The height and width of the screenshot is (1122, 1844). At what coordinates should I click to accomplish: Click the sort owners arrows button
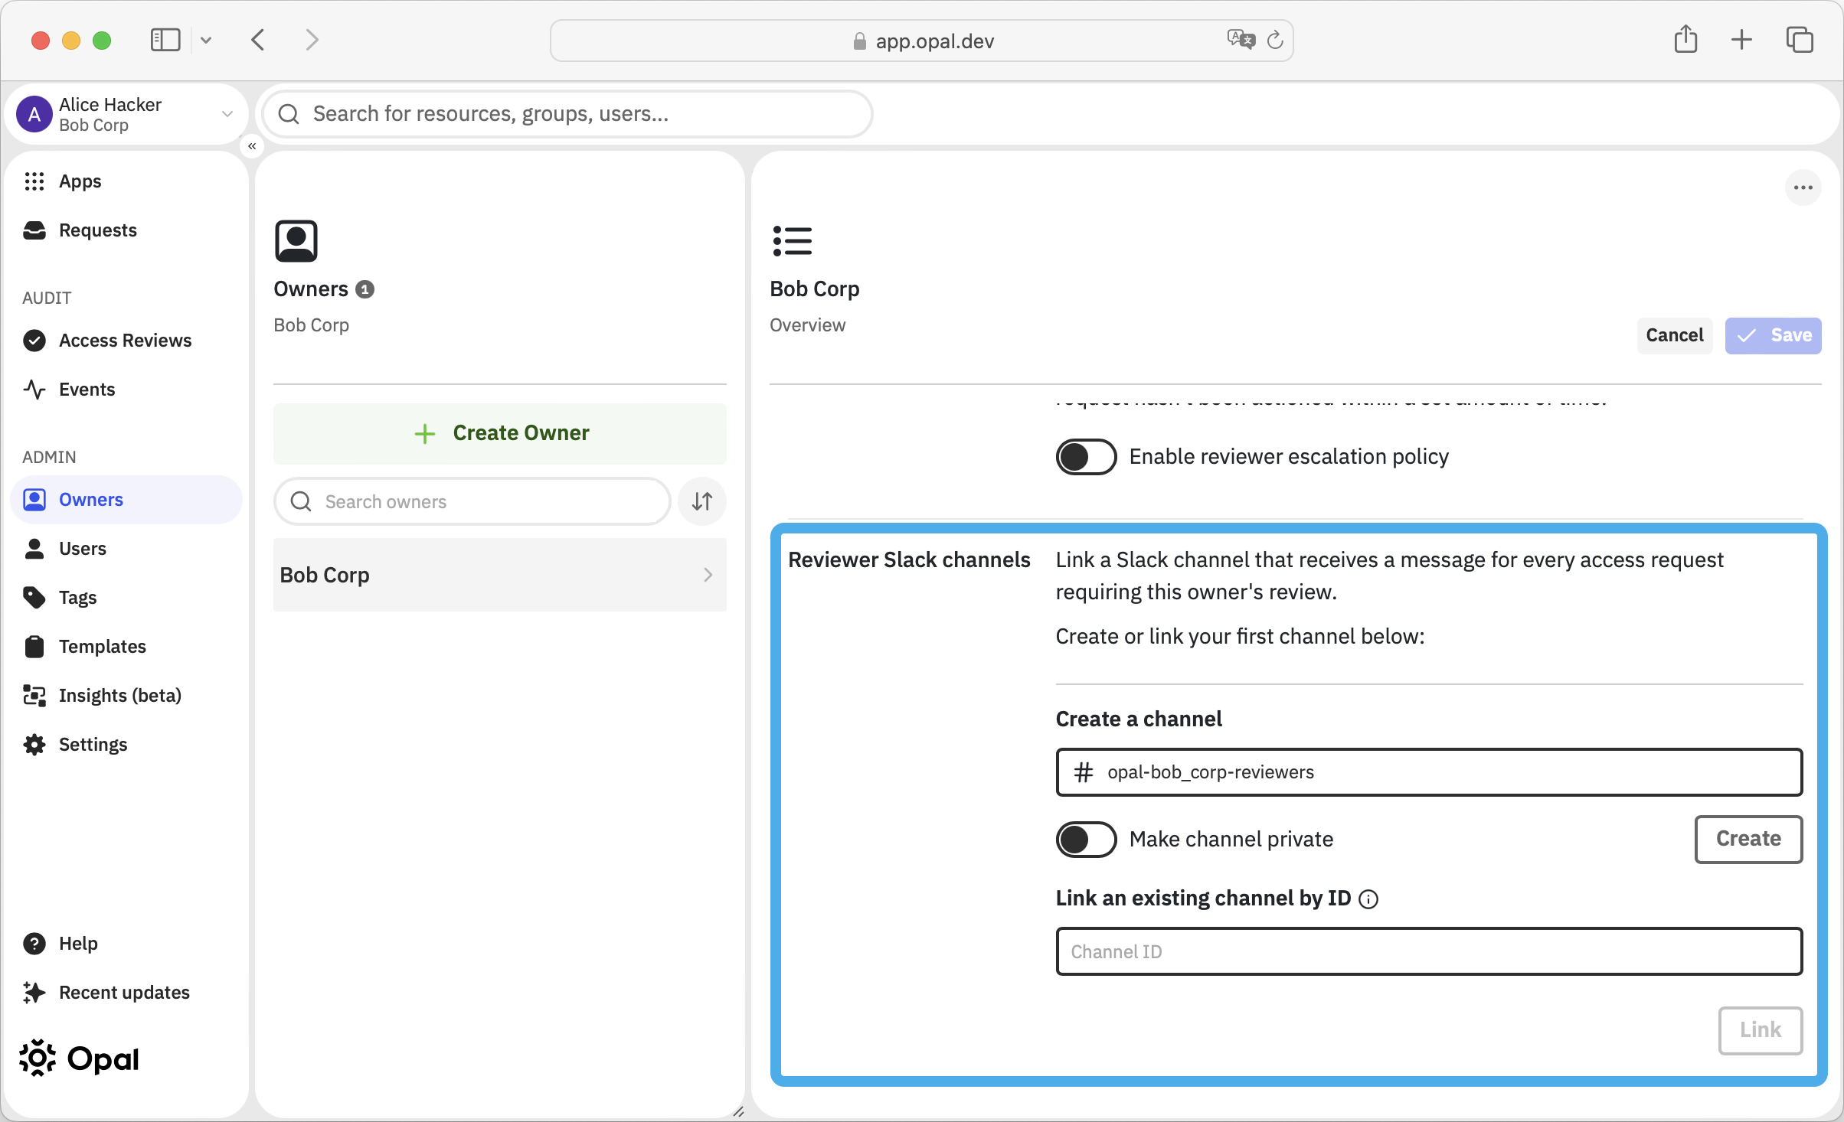[702, 501]
